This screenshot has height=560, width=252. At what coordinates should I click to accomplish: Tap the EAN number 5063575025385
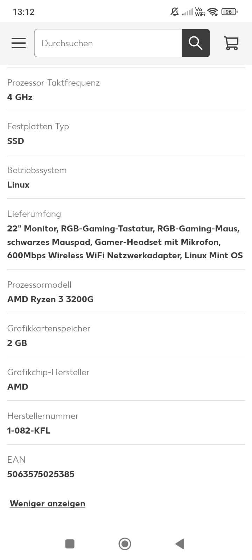point(41,474)
